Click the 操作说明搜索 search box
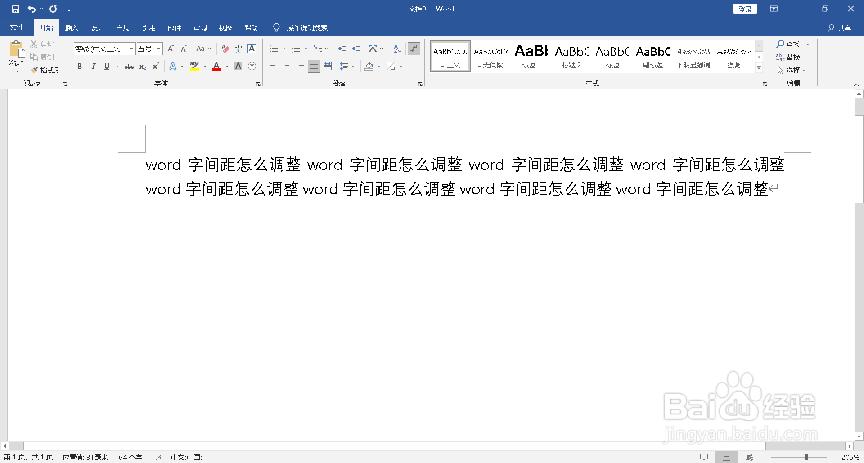This screenshot has width=864, height=463. (307, 28)
